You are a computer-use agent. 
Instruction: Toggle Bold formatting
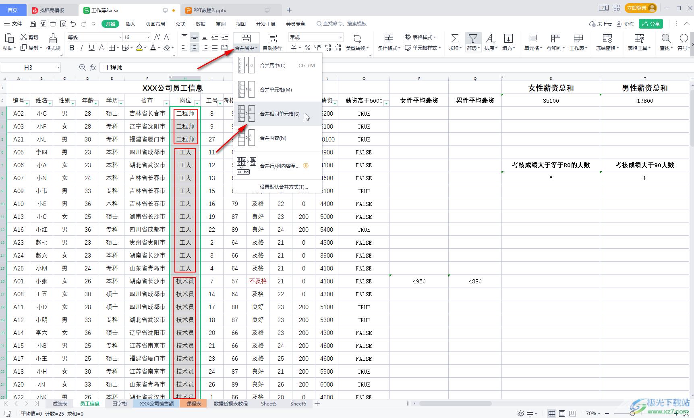72,48
